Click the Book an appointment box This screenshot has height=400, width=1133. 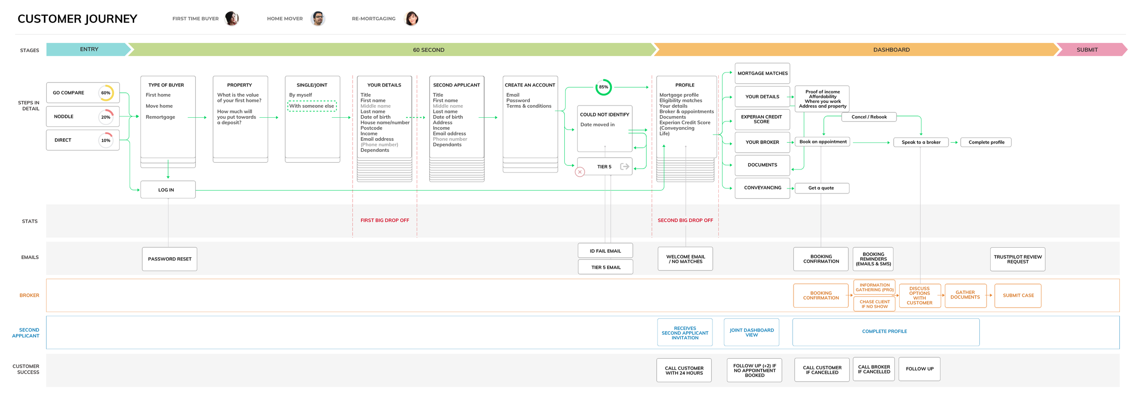pyautogui.click(x=823, y=142)
